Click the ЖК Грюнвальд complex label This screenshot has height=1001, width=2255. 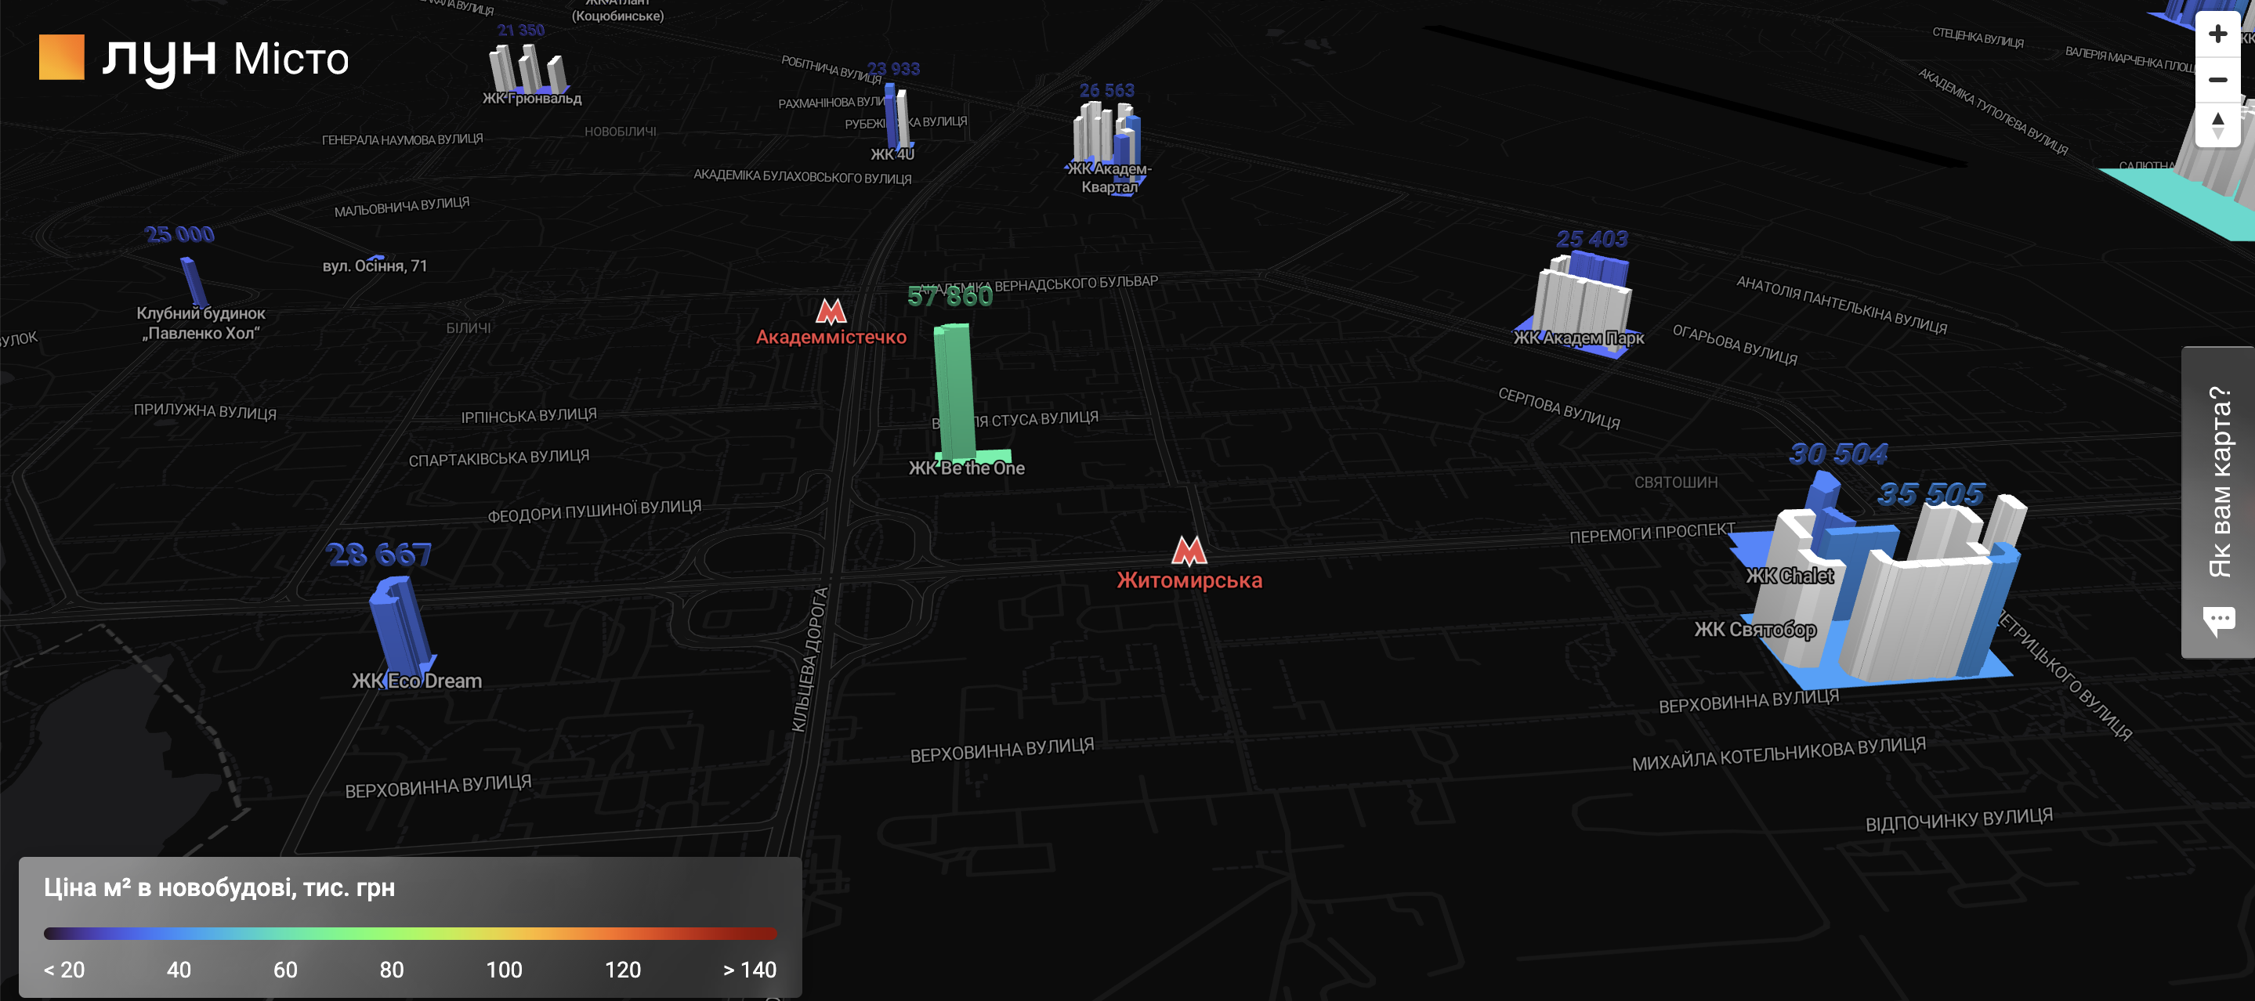point(531,98)
